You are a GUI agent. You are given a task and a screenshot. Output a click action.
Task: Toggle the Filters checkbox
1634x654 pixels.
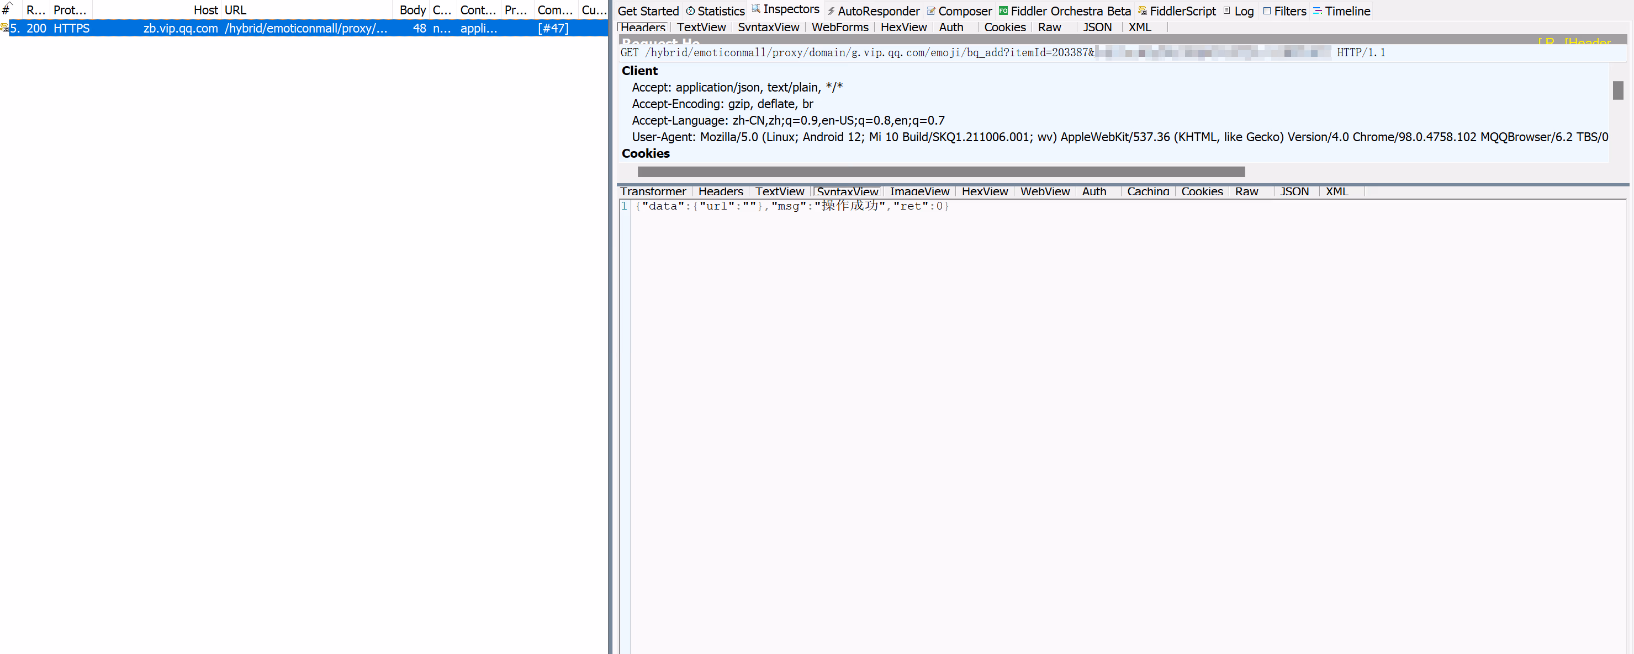coord(1267,11)
